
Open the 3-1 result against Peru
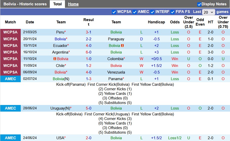(x=88, y=32)
